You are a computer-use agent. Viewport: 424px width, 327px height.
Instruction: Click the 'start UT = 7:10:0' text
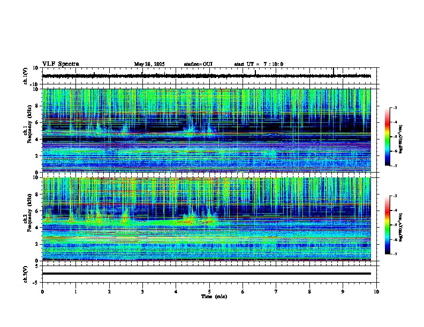259,64
